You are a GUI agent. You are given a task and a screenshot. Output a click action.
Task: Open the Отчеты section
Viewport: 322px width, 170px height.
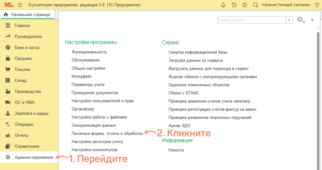pos(29,135)
